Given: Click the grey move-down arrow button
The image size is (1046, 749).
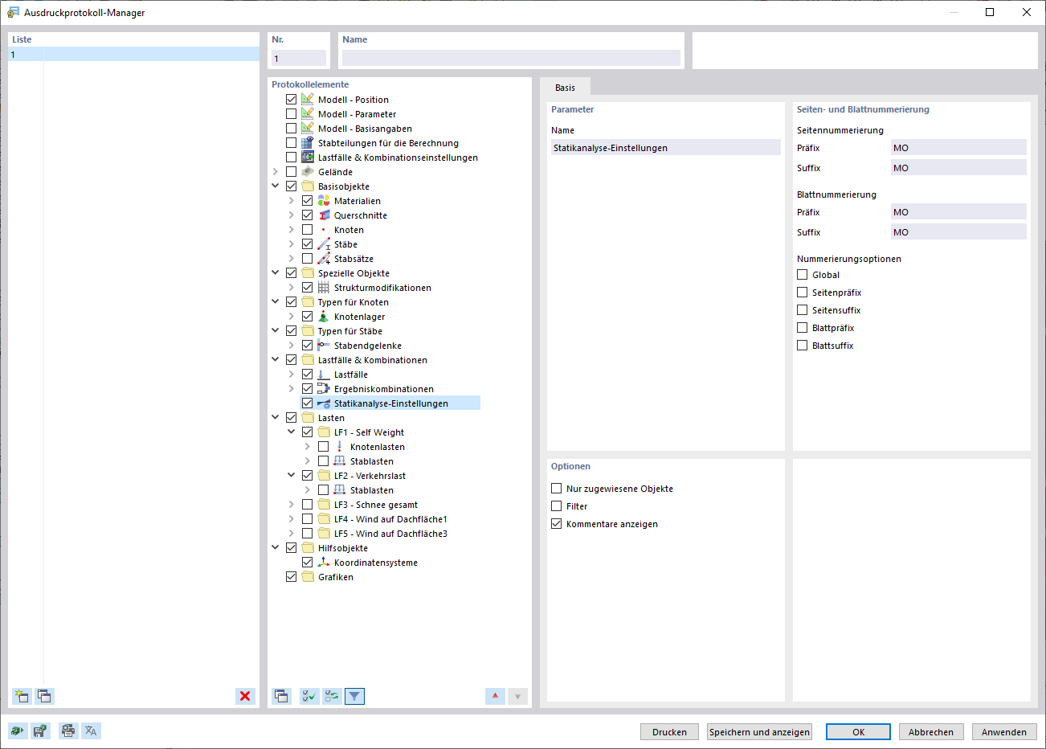Looking at the screenshot, I should pyautogui.click(x=517, y=696).
